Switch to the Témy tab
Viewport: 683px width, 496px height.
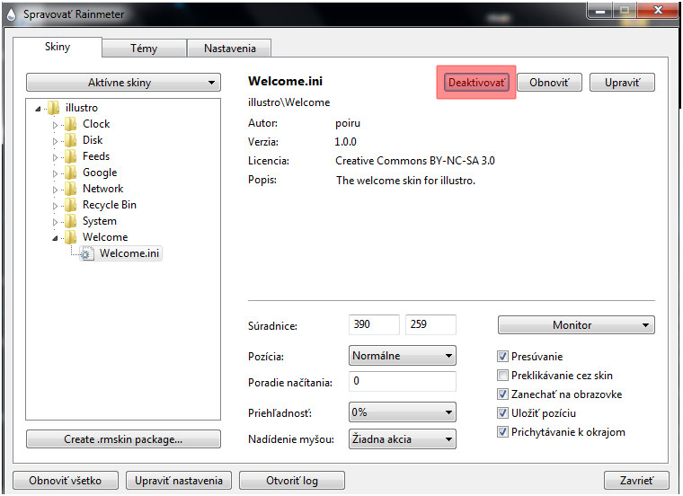click(144, 49)
